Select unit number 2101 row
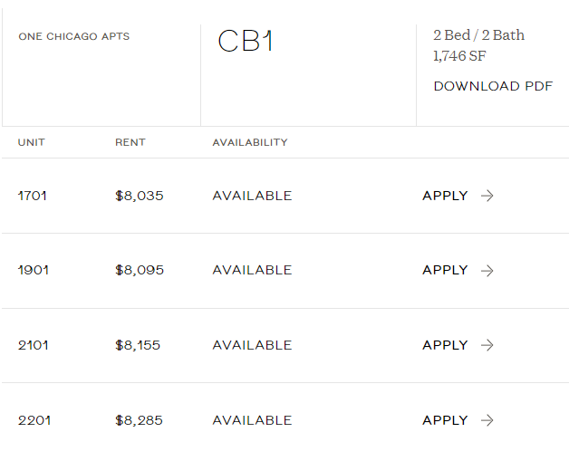 click(x=285, y=345)
